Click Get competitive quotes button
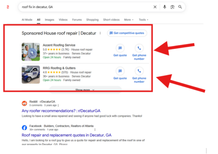 127,33
